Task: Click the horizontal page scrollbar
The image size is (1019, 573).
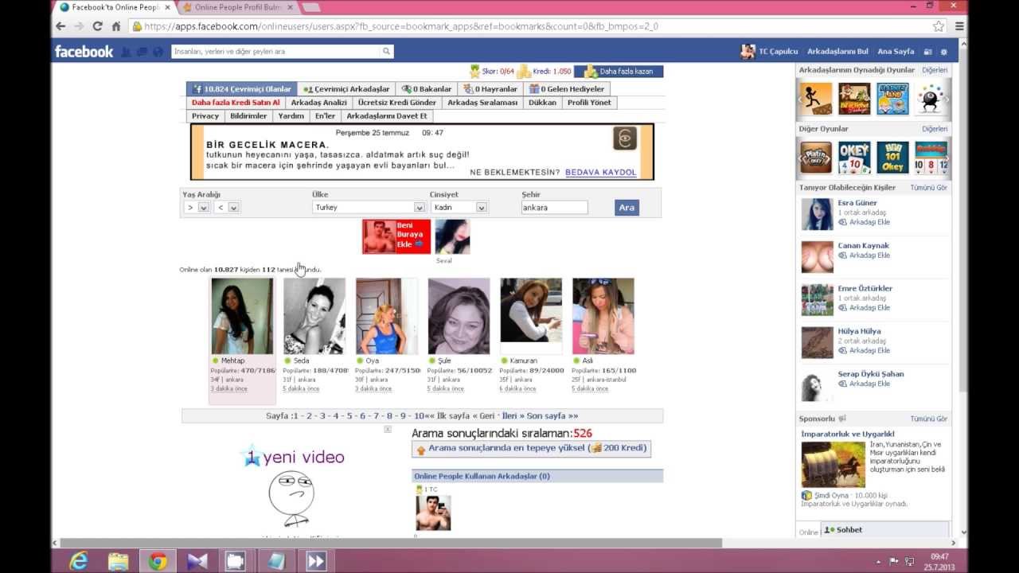Action: tap(390, 543)
